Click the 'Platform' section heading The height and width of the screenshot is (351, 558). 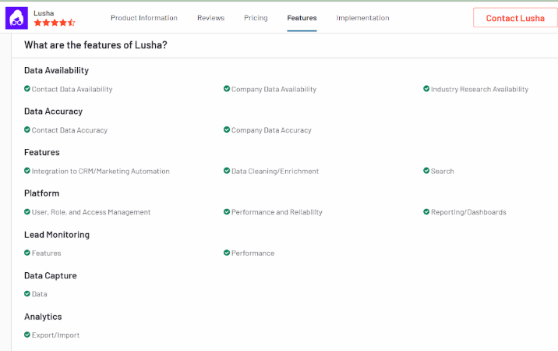point(41,193)
